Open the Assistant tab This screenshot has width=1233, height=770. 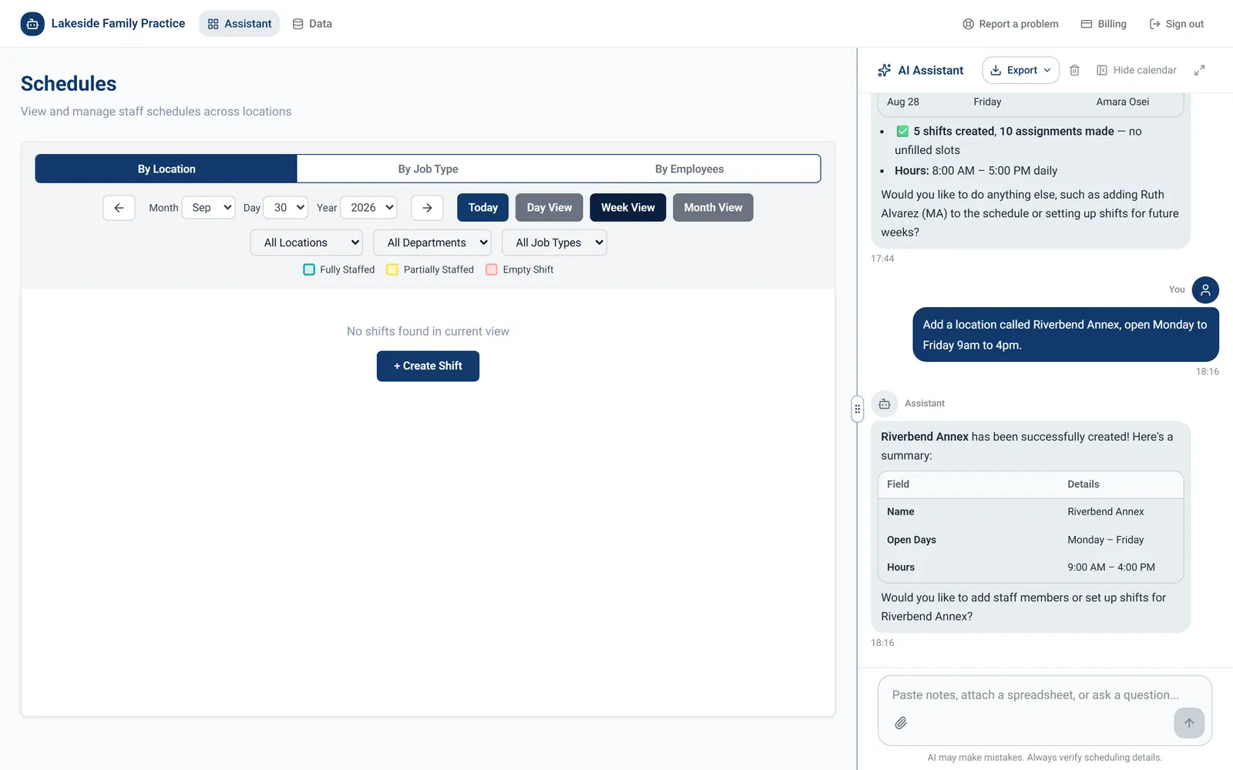coord(240,24)
